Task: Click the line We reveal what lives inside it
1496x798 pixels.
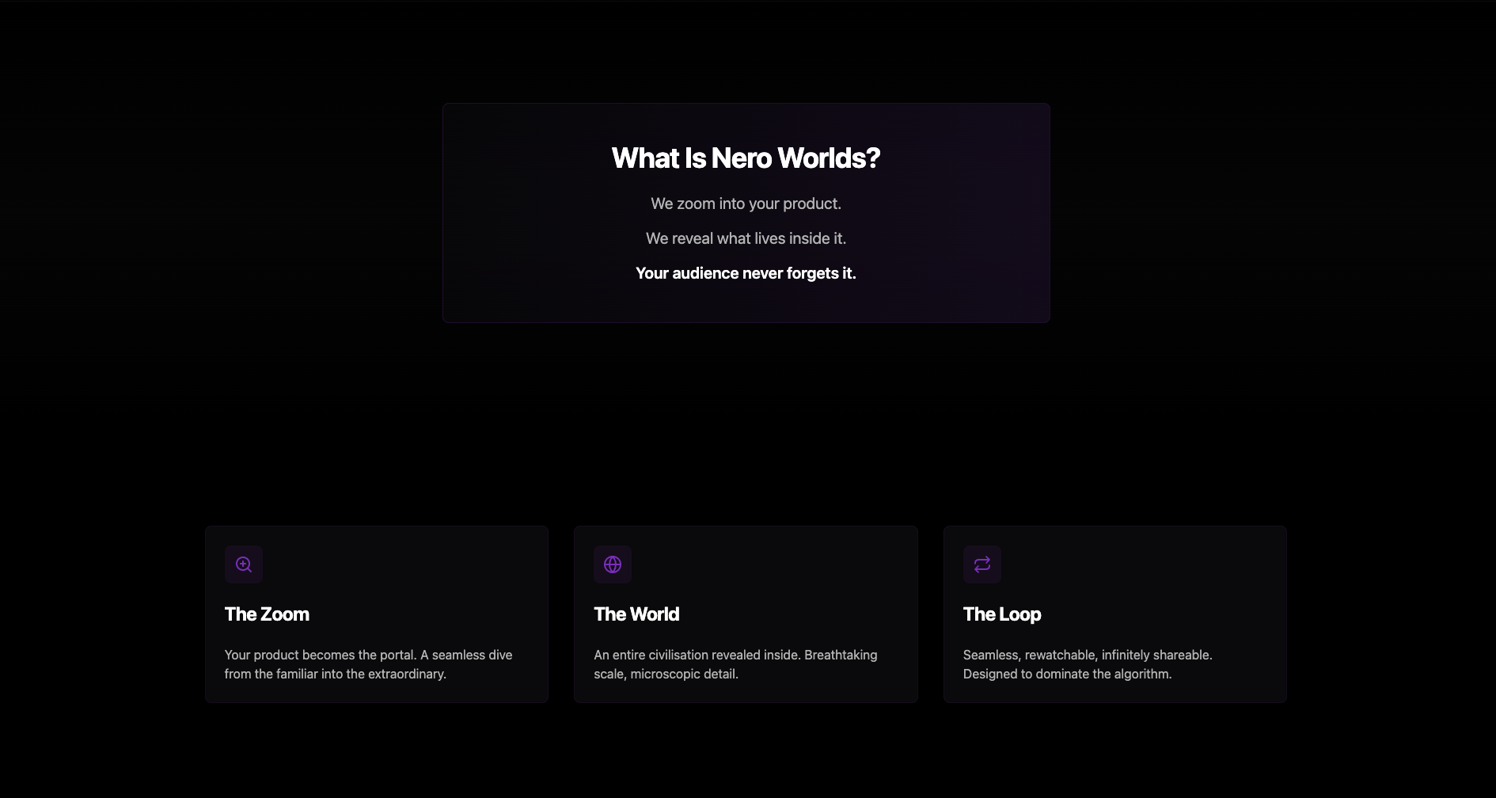Action: pyautogui.click(x=745, y=238)
